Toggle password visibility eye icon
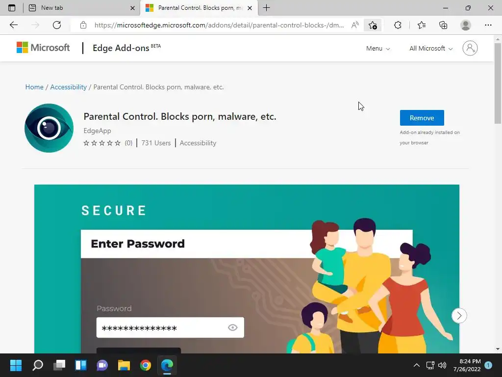The height and width of the screenshot is (377, 502). pos(232,327)
